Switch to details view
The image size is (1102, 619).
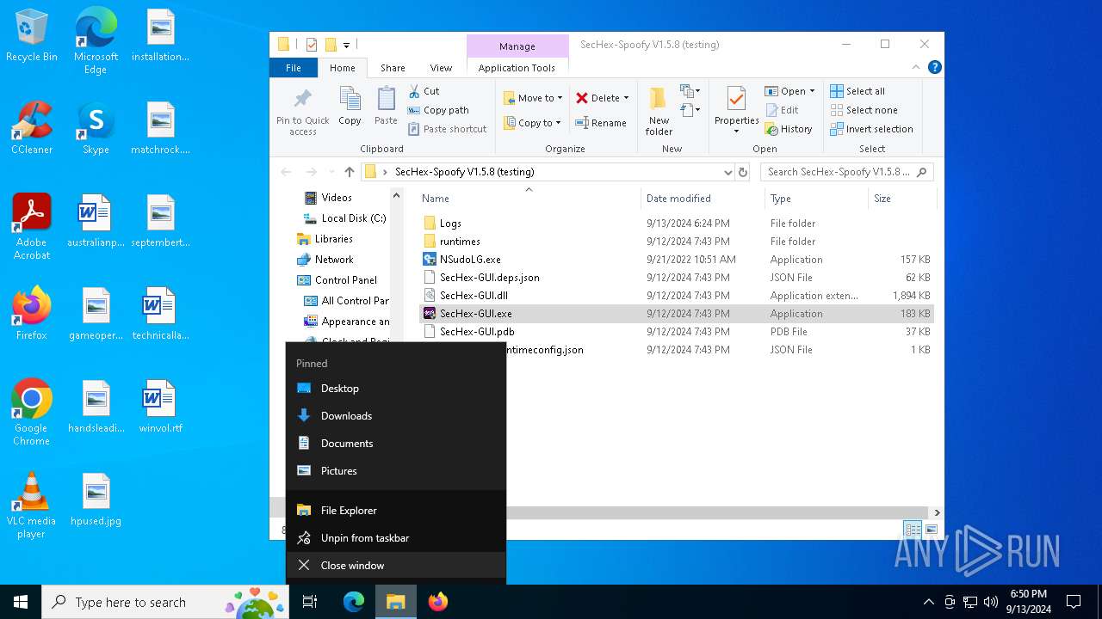pos(913,530)
